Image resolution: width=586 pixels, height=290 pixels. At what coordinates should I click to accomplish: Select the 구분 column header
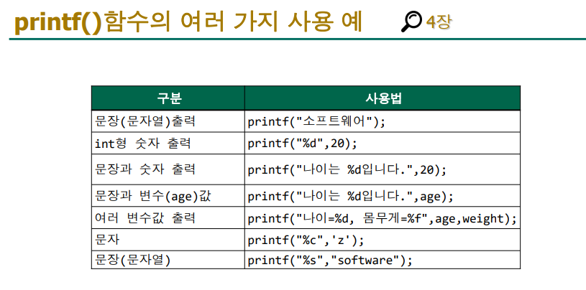pos(168,98)
